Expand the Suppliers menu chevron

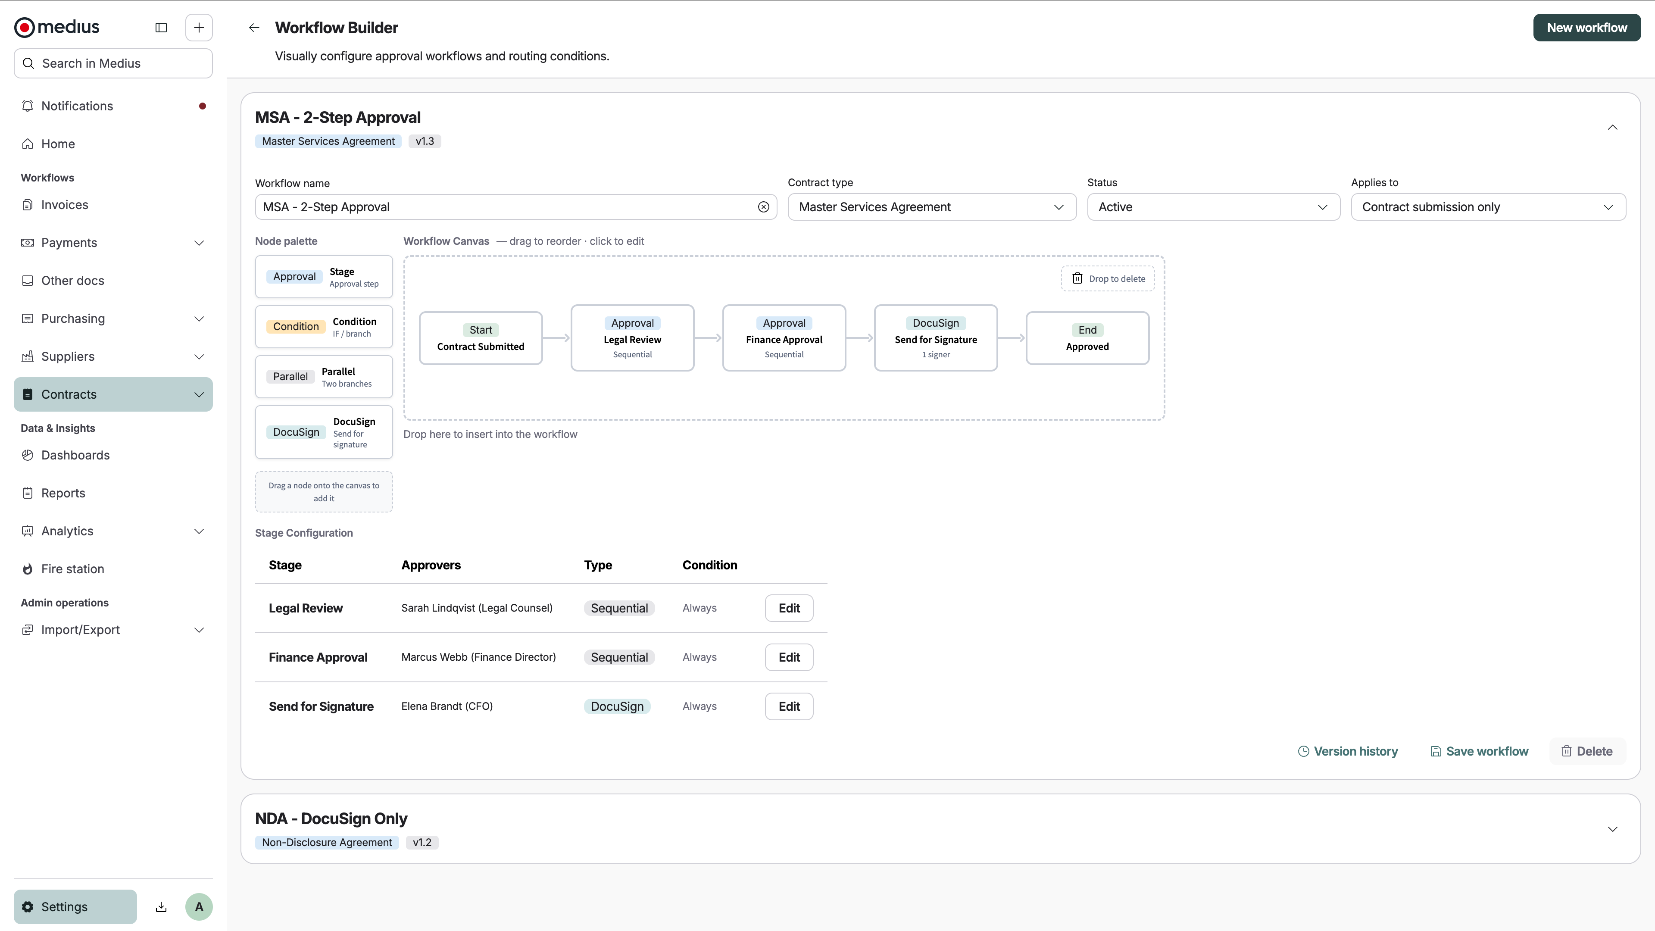coord(199,356)
